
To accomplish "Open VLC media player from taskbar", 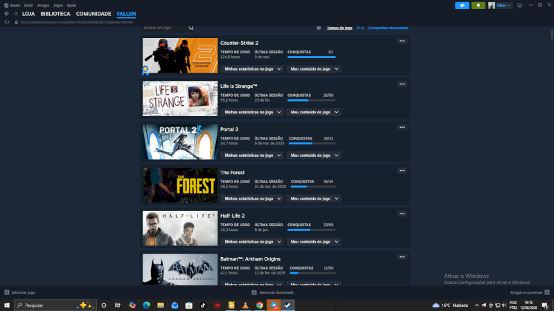I will (246, 305).
